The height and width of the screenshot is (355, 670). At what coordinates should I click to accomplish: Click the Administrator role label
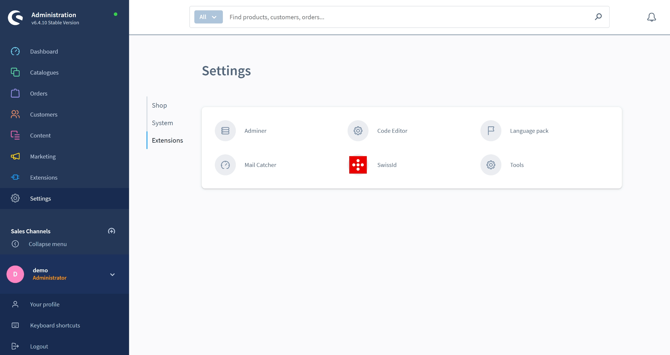click(x=49, y=278)
